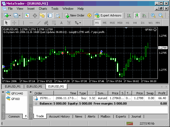Image resolution: width=170 pixels, height=127 pixels.
Task: Open the Experts tab
Action: pos(121,116)
